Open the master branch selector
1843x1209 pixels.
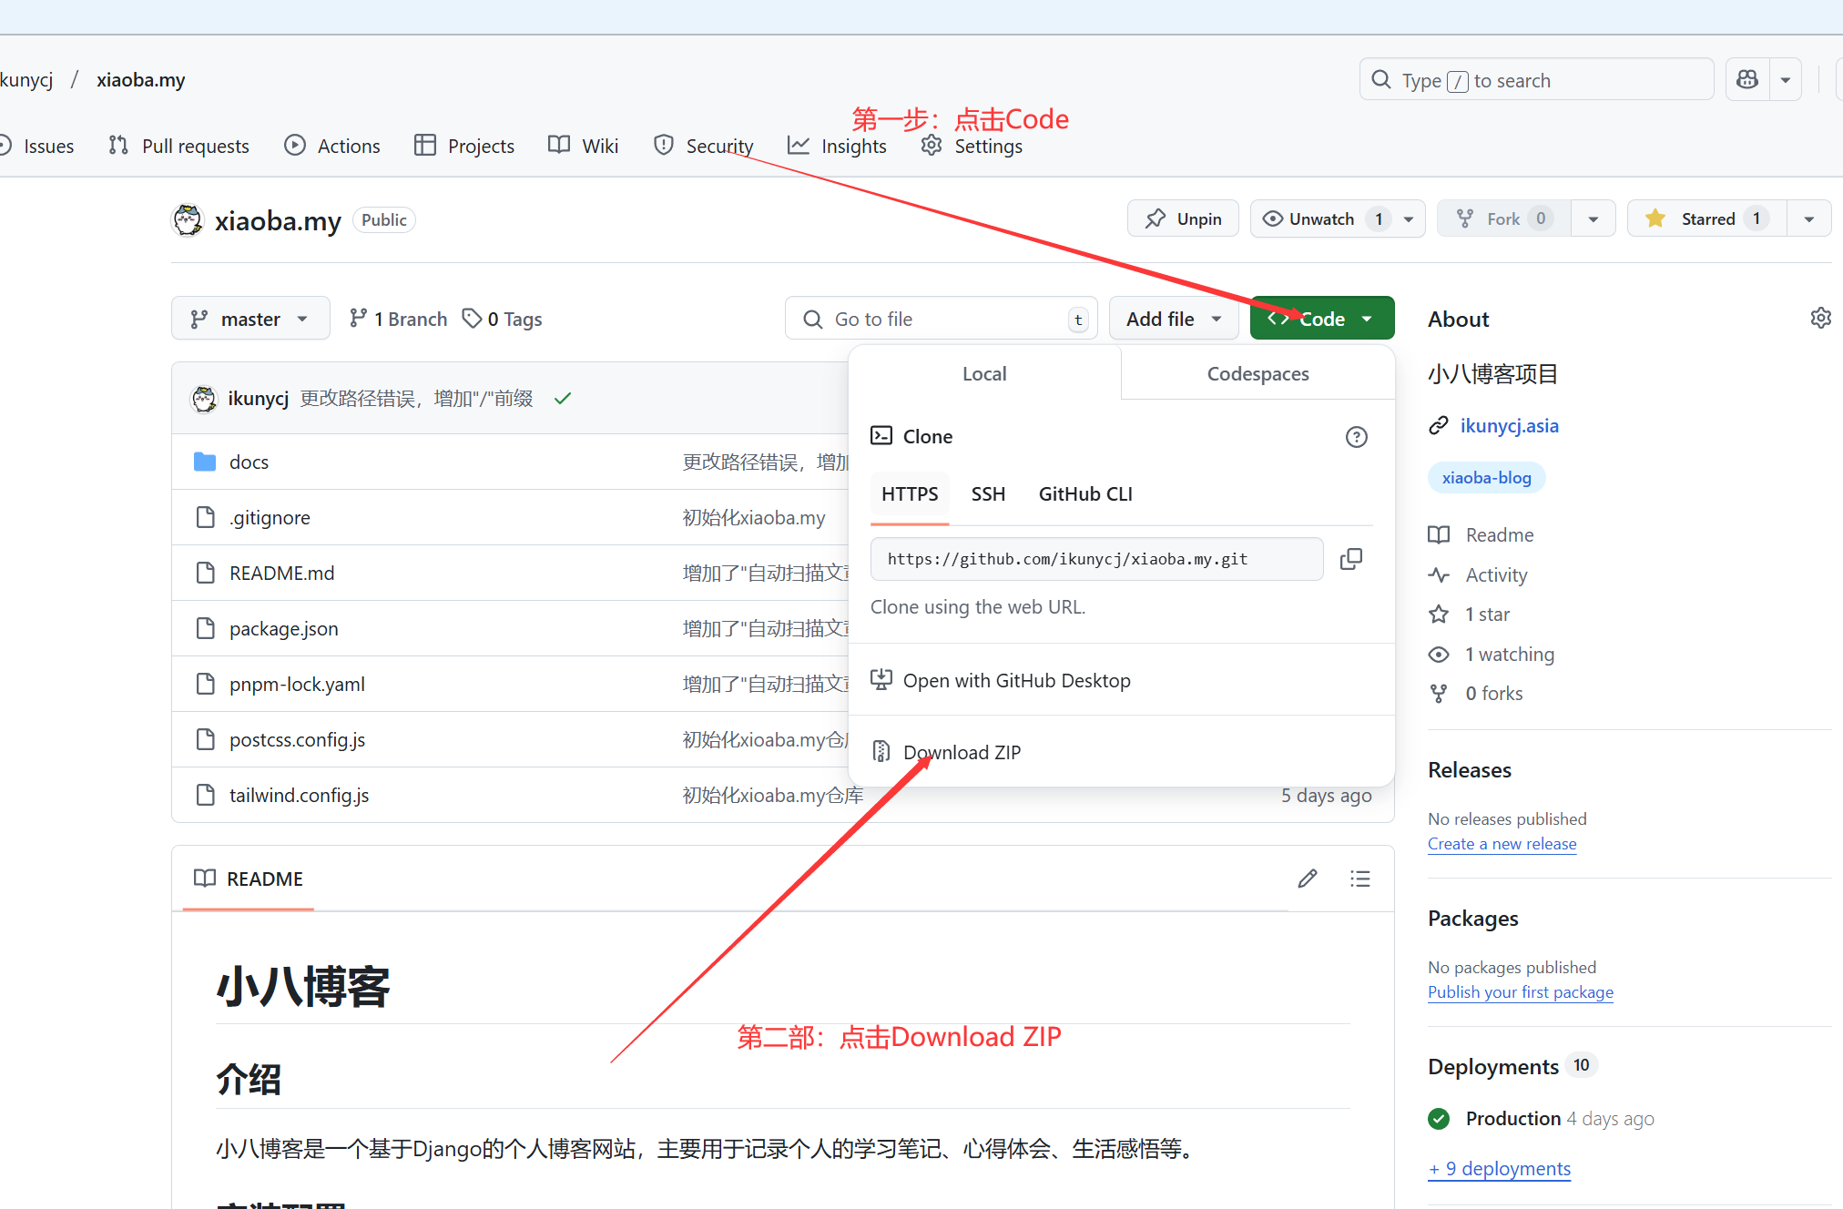[250, 319]
